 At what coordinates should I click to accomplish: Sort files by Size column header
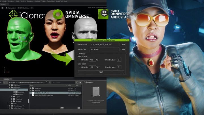click(x=77, y=86)
